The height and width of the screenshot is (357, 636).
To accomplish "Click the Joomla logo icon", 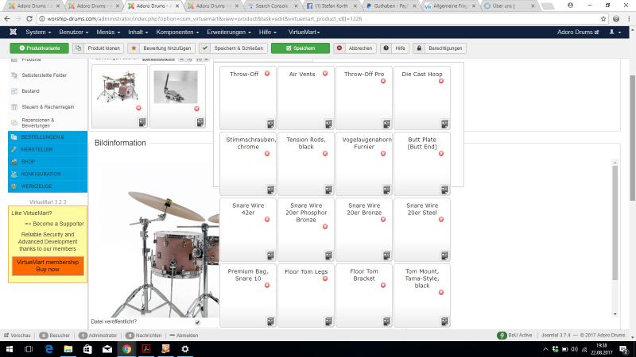I will coord(13,32).
